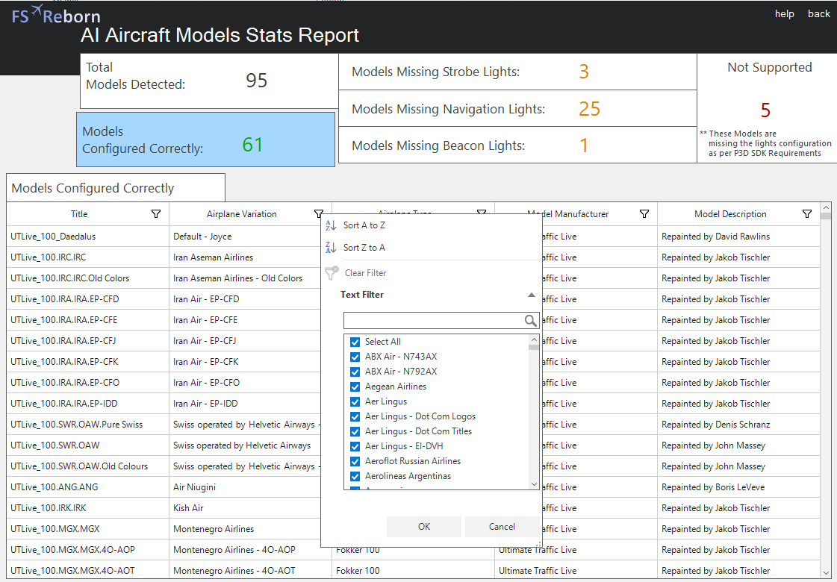The height and width of the screenshot is (582, 837).
Task: Click the Clear Filter funnel icon
Action: [332, 273]
